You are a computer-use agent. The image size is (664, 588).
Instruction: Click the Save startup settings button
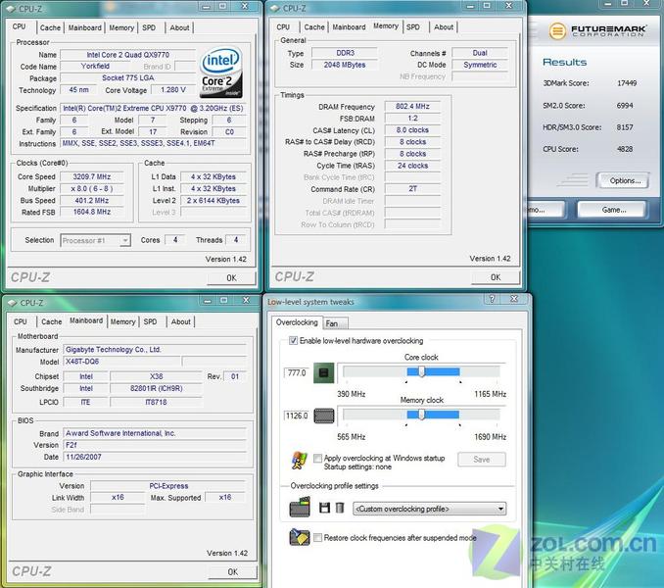coord(482,460)
